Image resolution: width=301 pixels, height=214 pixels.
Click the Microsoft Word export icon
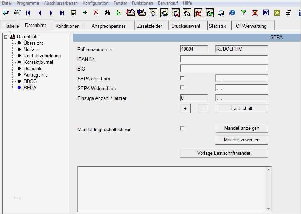point(266,13)
